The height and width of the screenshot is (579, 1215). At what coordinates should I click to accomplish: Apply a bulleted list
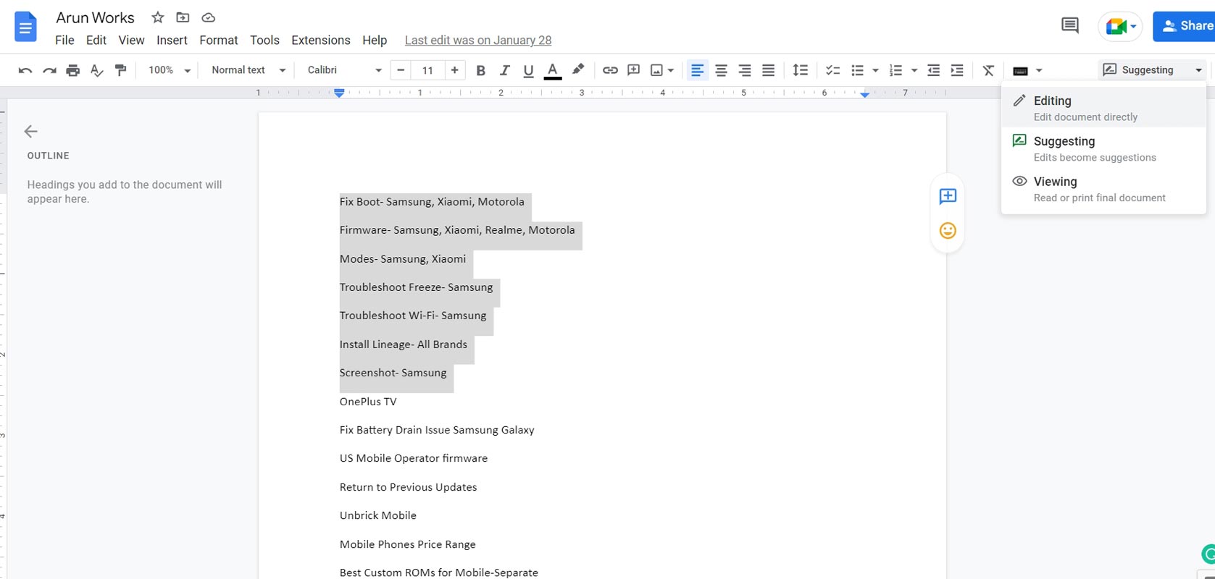[x=858, y=70]
